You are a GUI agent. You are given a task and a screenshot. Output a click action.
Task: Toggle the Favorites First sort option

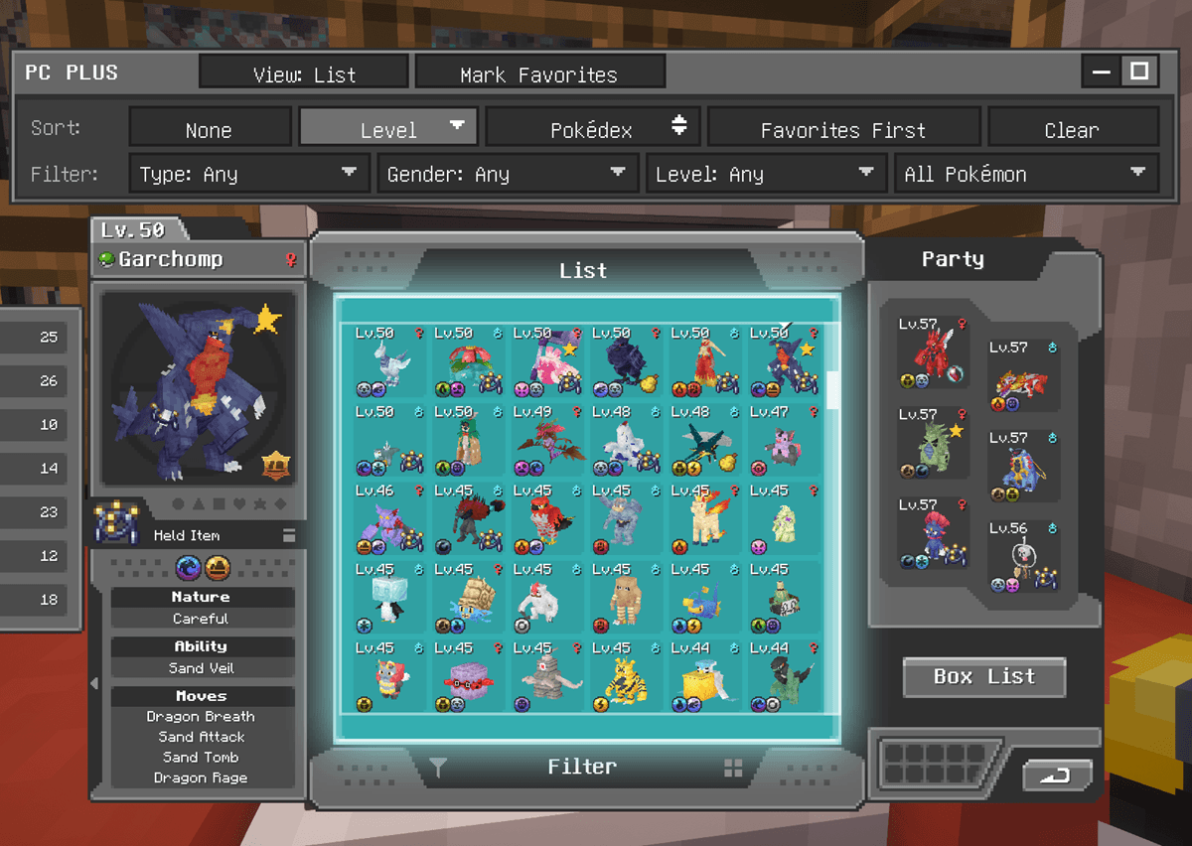tap(843, 129)
